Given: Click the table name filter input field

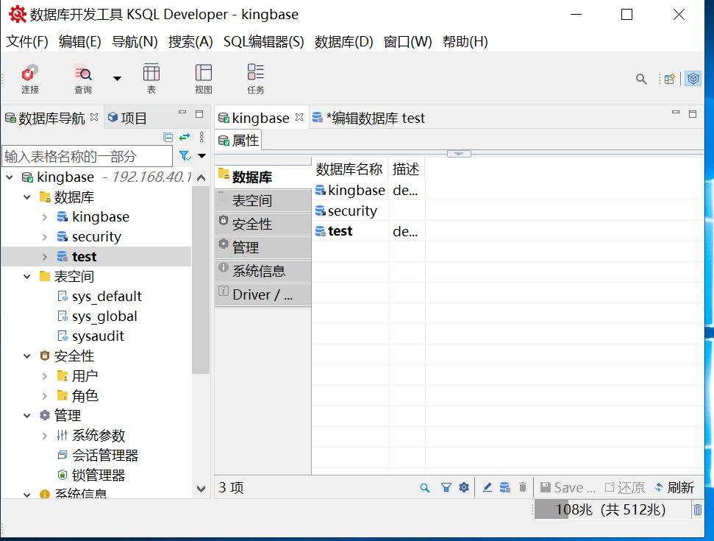Looking at the screenshot, I should (x=87, y=155).
